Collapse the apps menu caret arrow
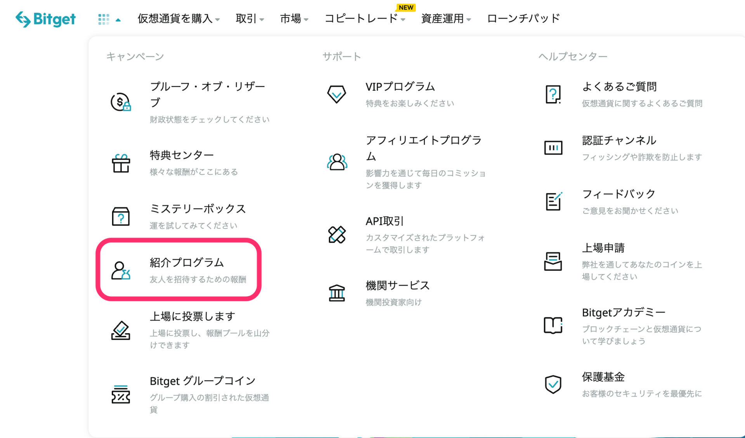Screen dimensions: 745x438 point(118,20)
